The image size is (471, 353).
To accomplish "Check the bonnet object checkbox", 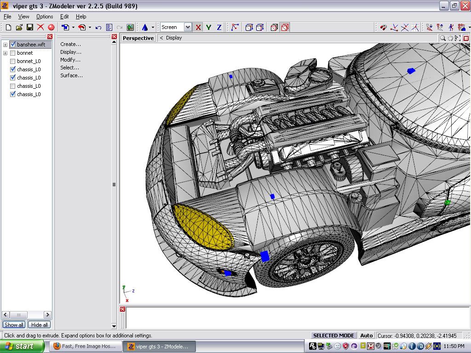I will pos(13,53).
